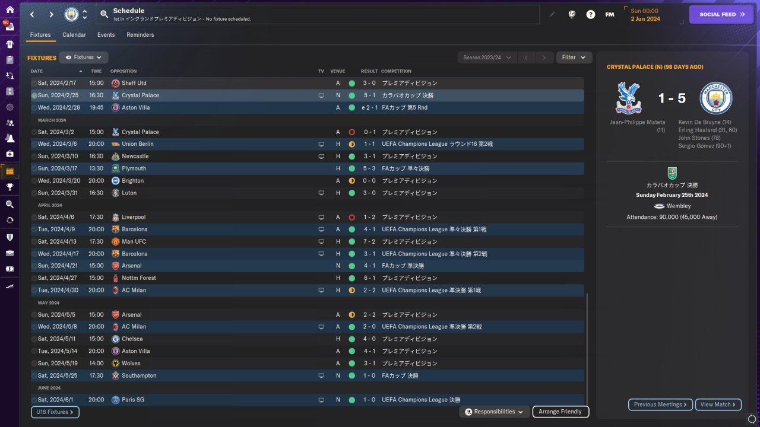The image size is (760, 427).
Task: Click the Competition column header
Action: tap(396, 71)
